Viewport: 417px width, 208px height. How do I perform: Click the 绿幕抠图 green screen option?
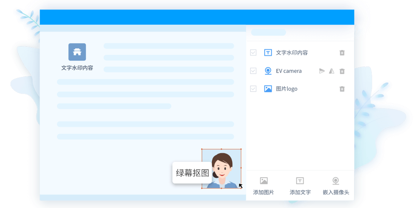(x=191, y=173)
